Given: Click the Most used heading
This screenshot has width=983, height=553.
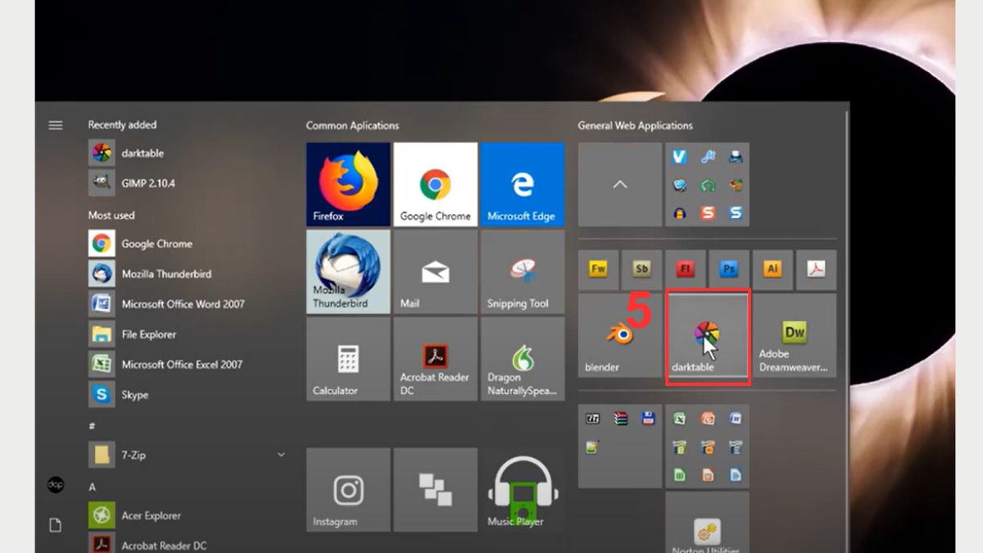Looking at the screenshot, I should (x=111, y=215).
